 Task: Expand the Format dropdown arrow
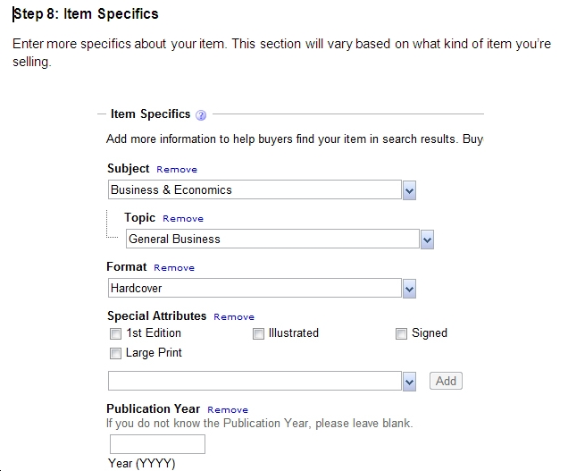(x=409, y=289)
